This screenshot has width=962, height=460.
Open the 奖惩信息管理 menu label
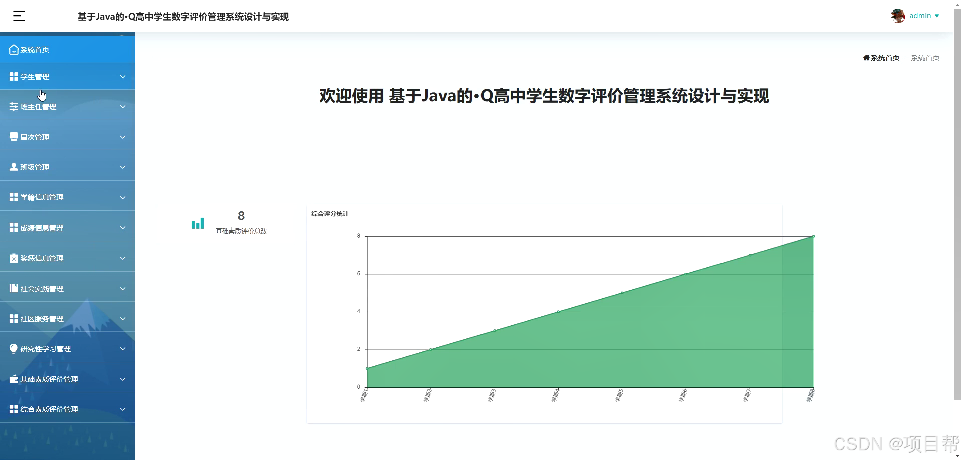[42, 258]
